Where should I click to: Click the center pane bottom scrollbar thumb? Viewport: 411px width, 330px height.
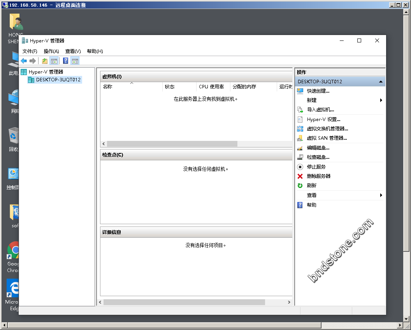[x=184, y=302]
